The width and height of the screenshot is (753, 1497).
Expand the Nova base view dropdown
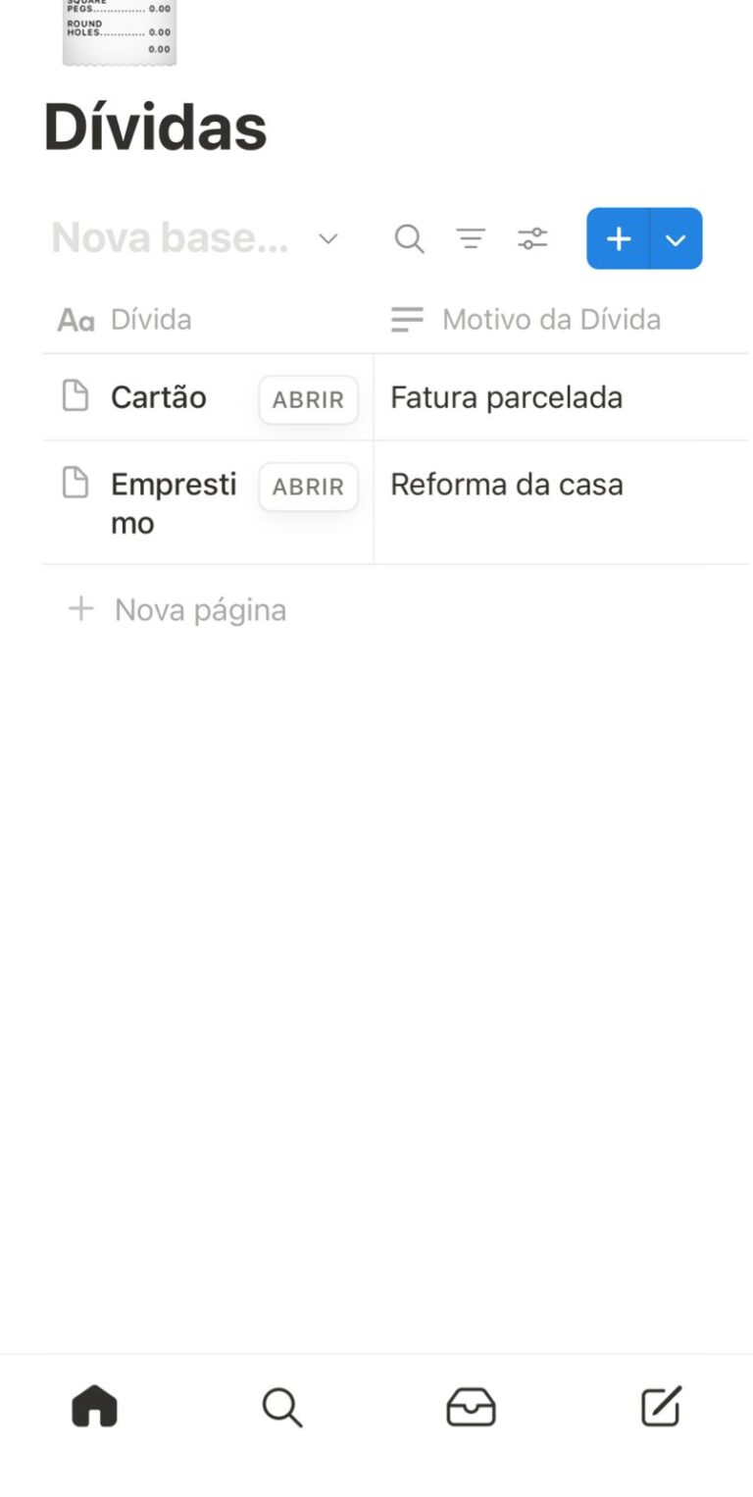327,238
